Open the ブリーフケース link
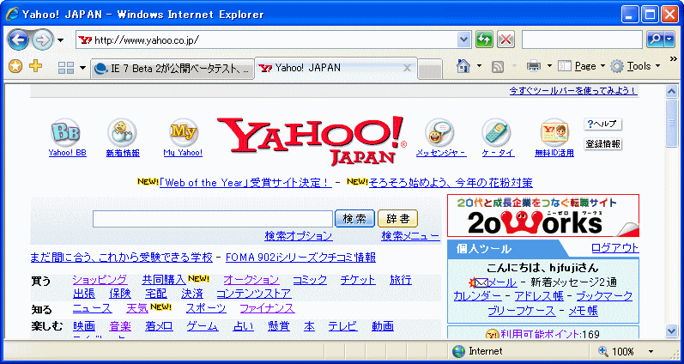The width and height of the screenshot is (684, 364). [521, 311]
